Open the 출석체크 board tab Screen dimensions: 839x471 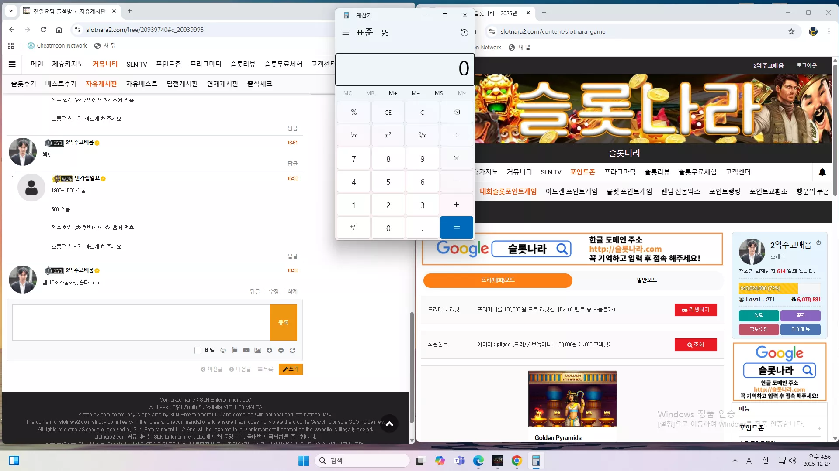pos(260,84)
